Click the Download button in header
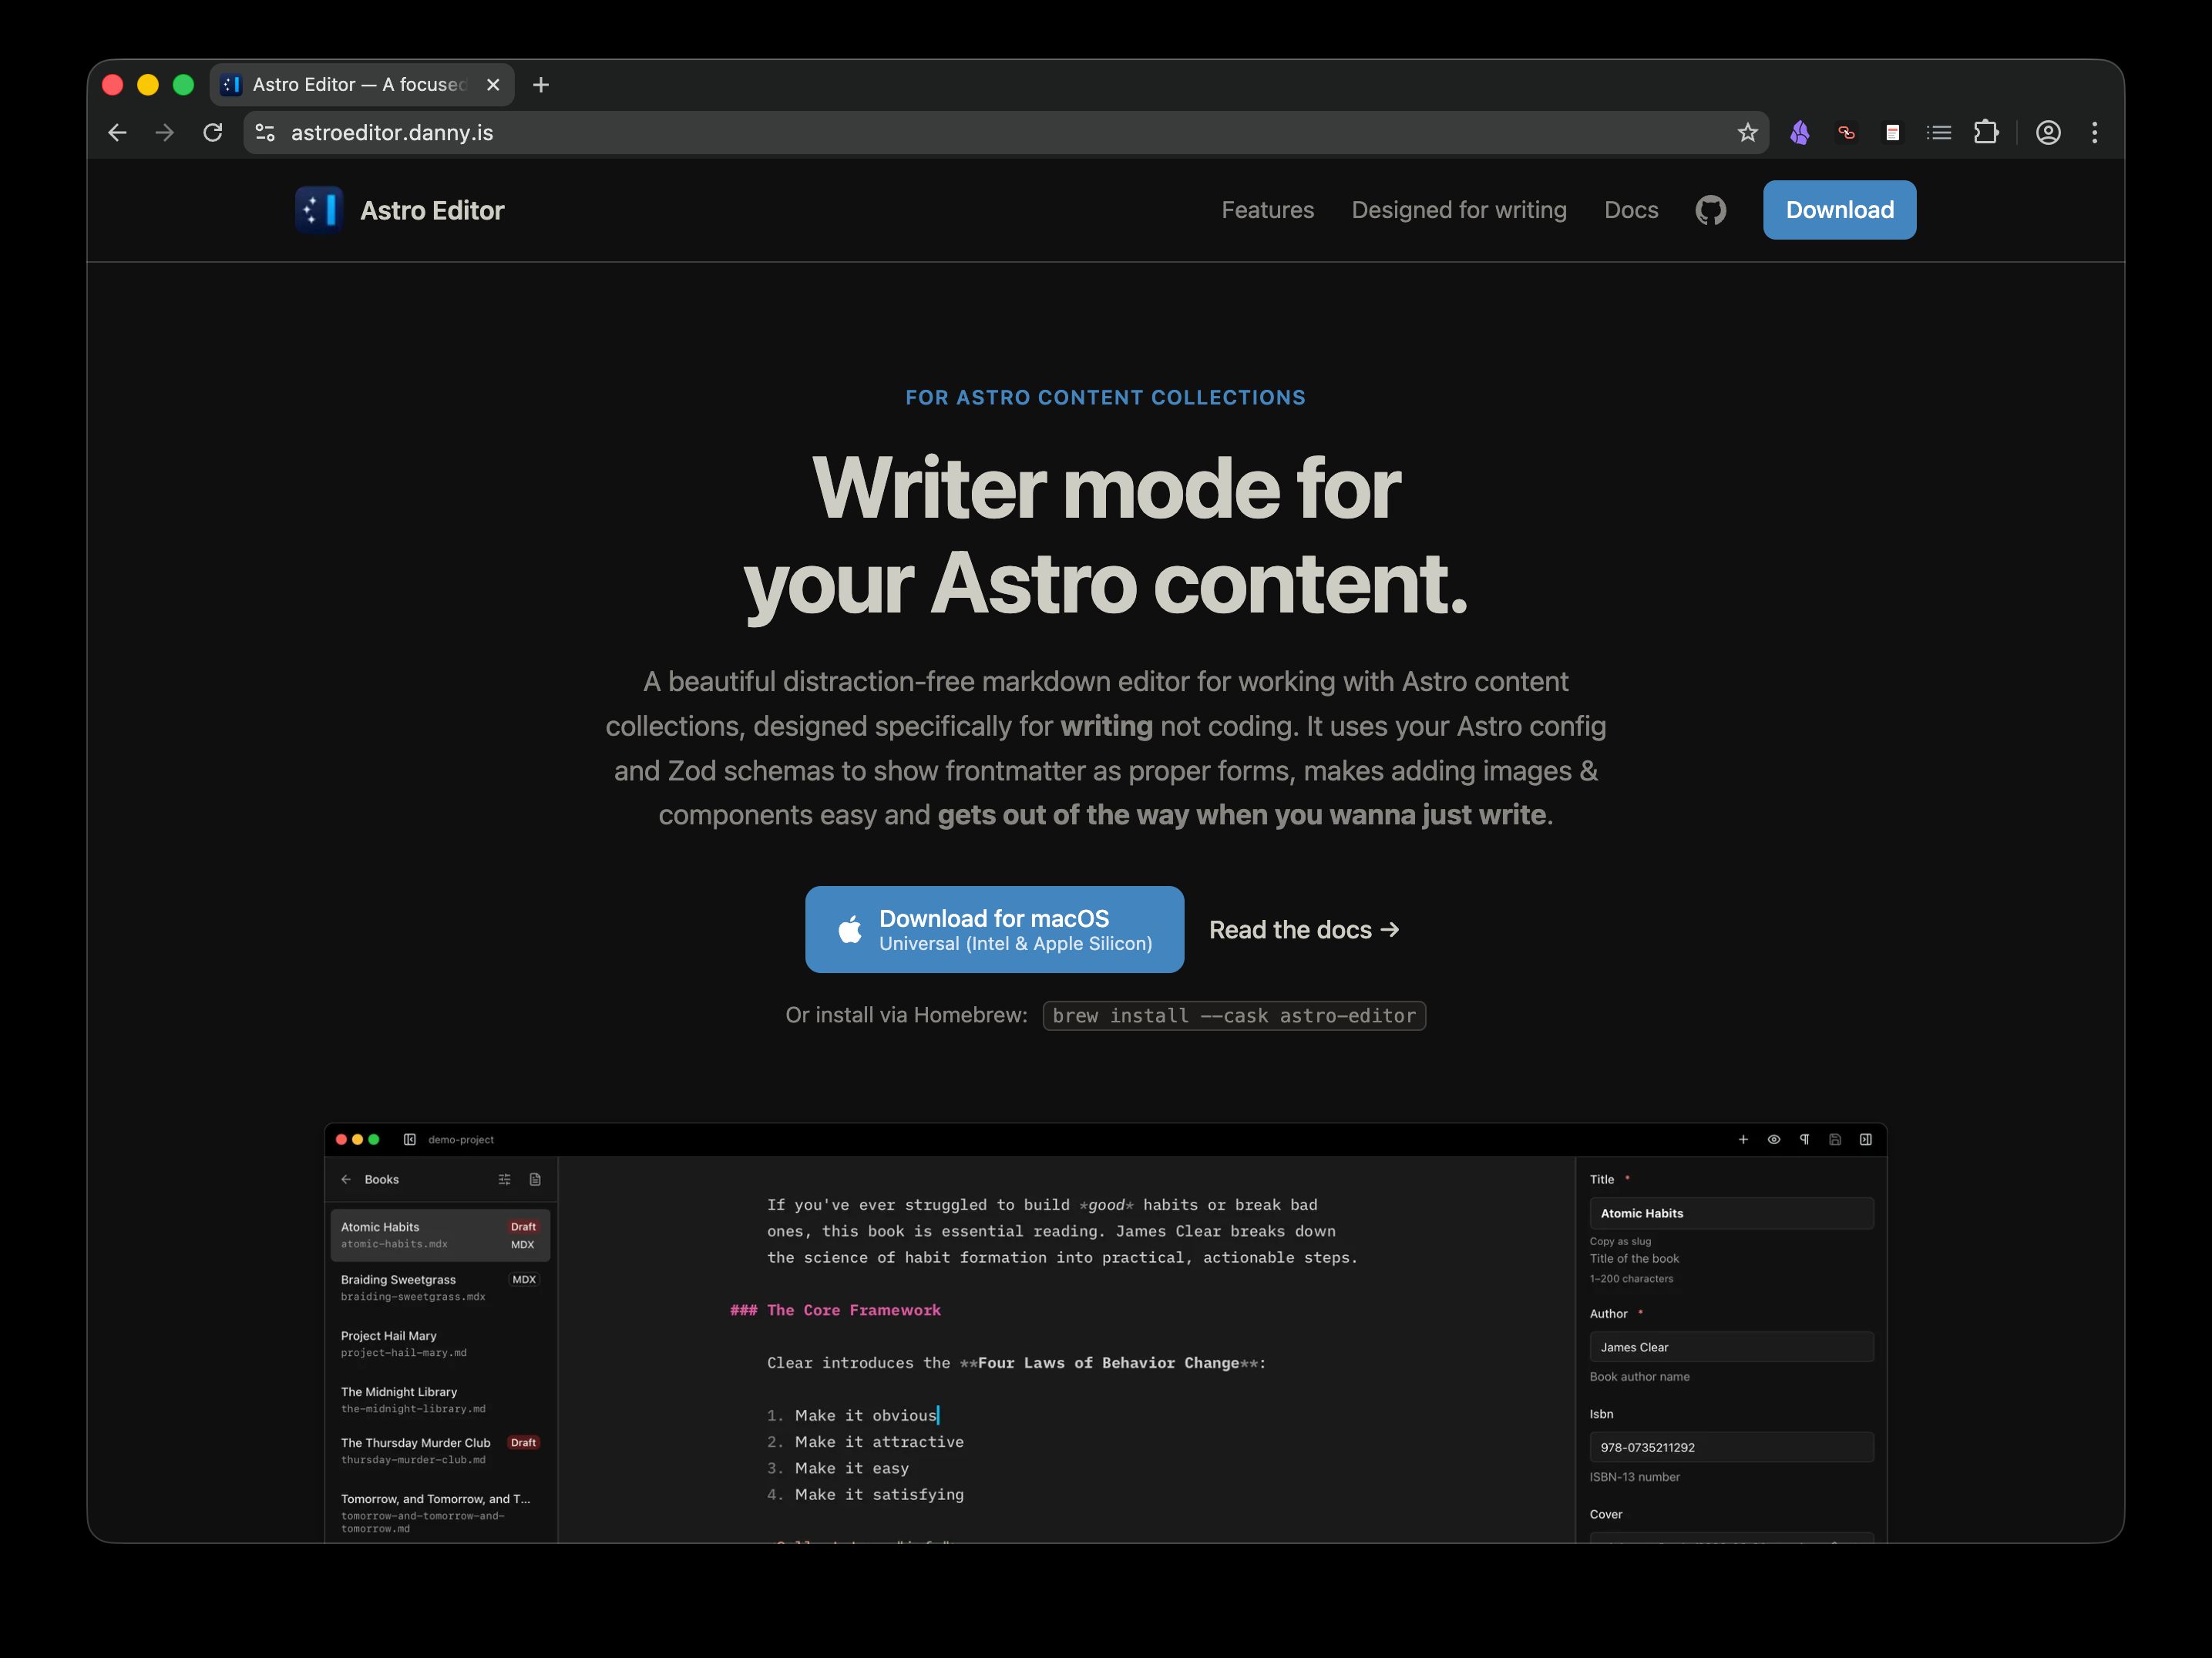 [x=1839, y=210]
